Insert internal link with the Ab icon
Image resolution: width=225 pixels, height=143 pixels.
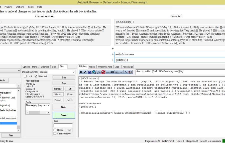[x=90, y=72]
